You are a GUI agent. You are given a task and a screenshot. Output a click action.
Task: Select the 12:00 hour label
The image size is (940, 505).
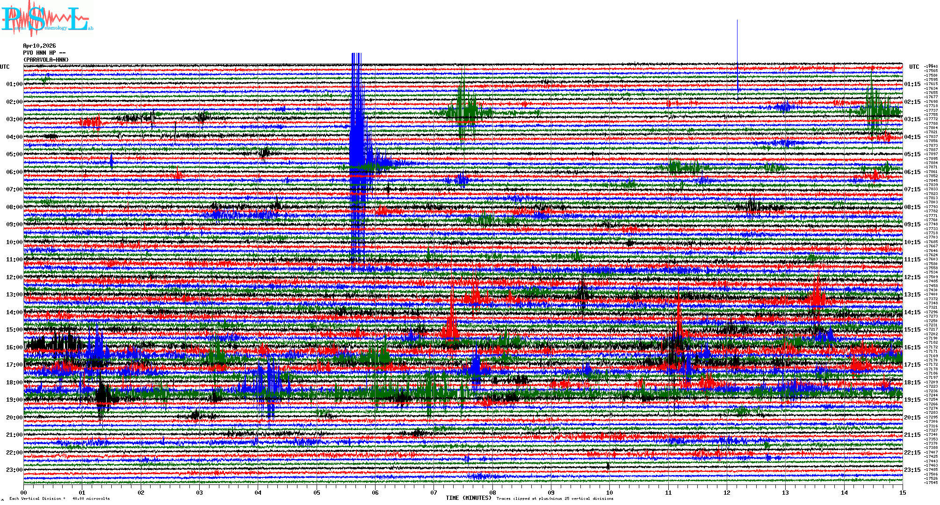pyautogui.click(x=14, y=277)
